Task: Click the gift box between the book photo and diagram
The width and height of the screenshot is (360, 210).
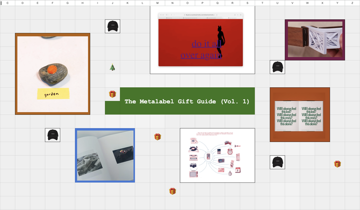Action: coord(157,137)
